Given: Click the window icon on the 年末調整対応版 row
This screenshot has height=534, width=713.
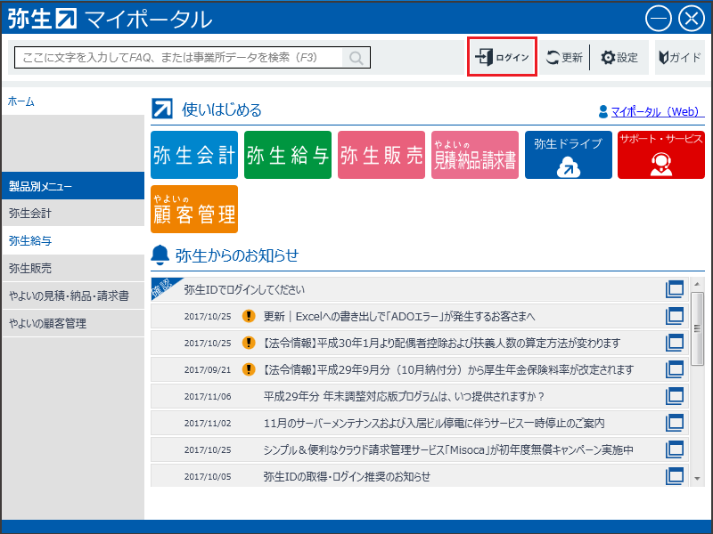Looking at the screenshot, I should [675, 396].
